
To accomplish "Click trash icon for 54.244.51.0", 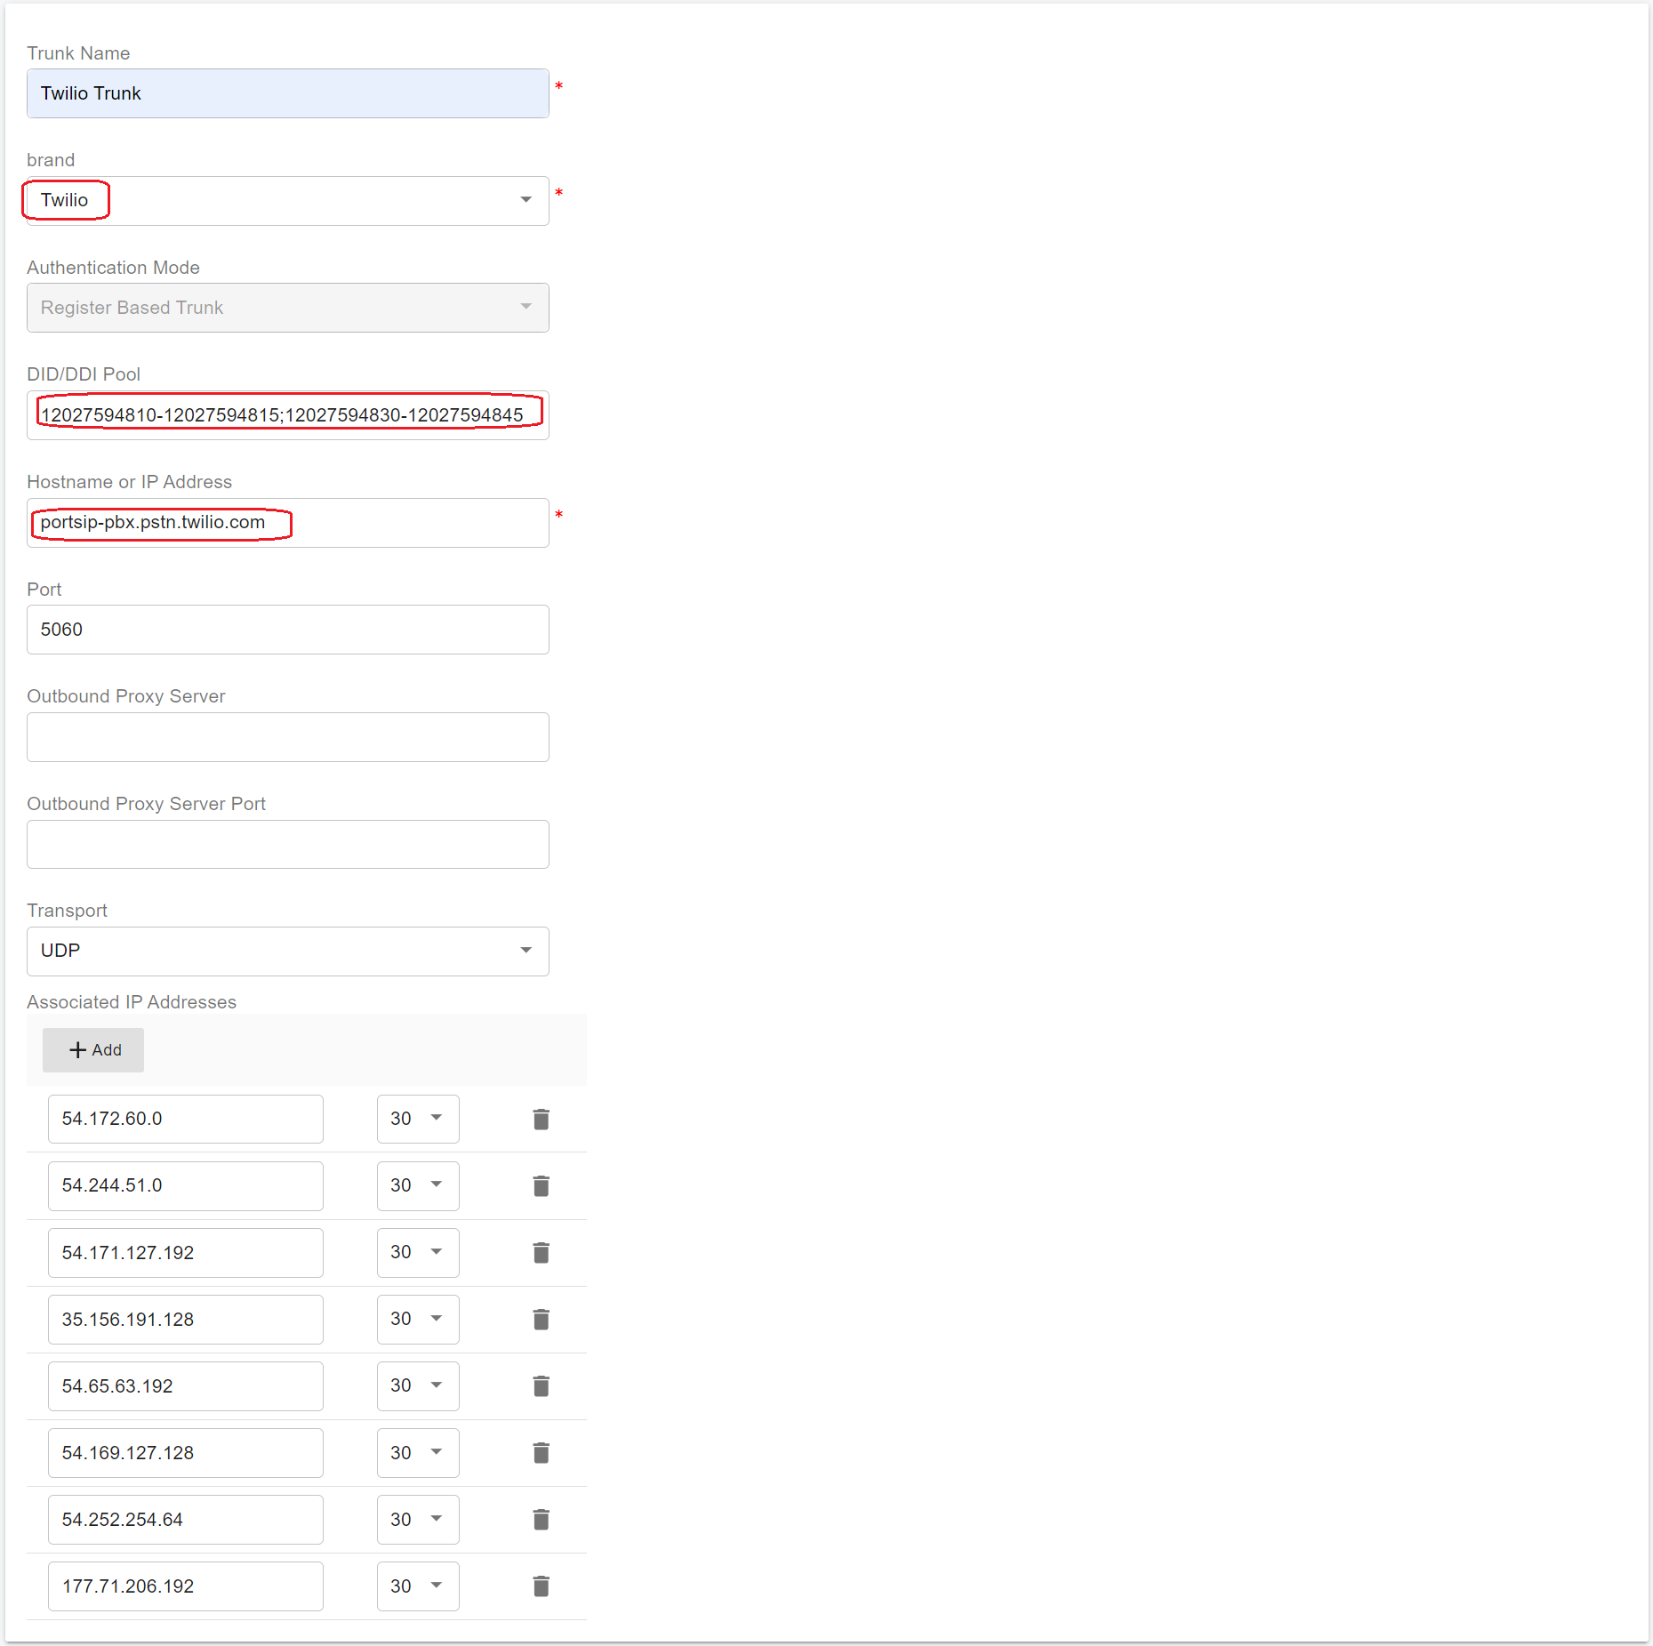I will (541, 1185).
